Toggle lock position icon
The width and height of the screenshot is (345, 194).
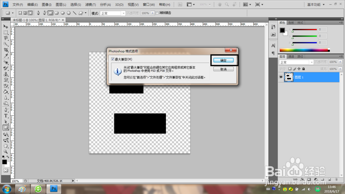click(299, 69)
